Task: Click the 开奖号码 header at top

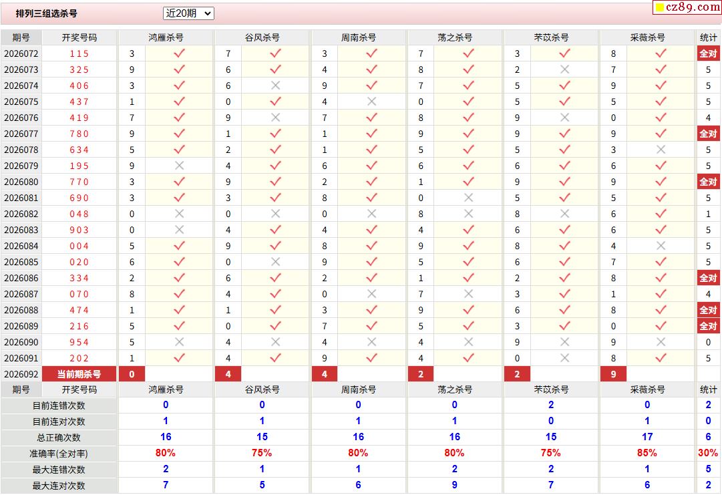Action: [79, 37]
